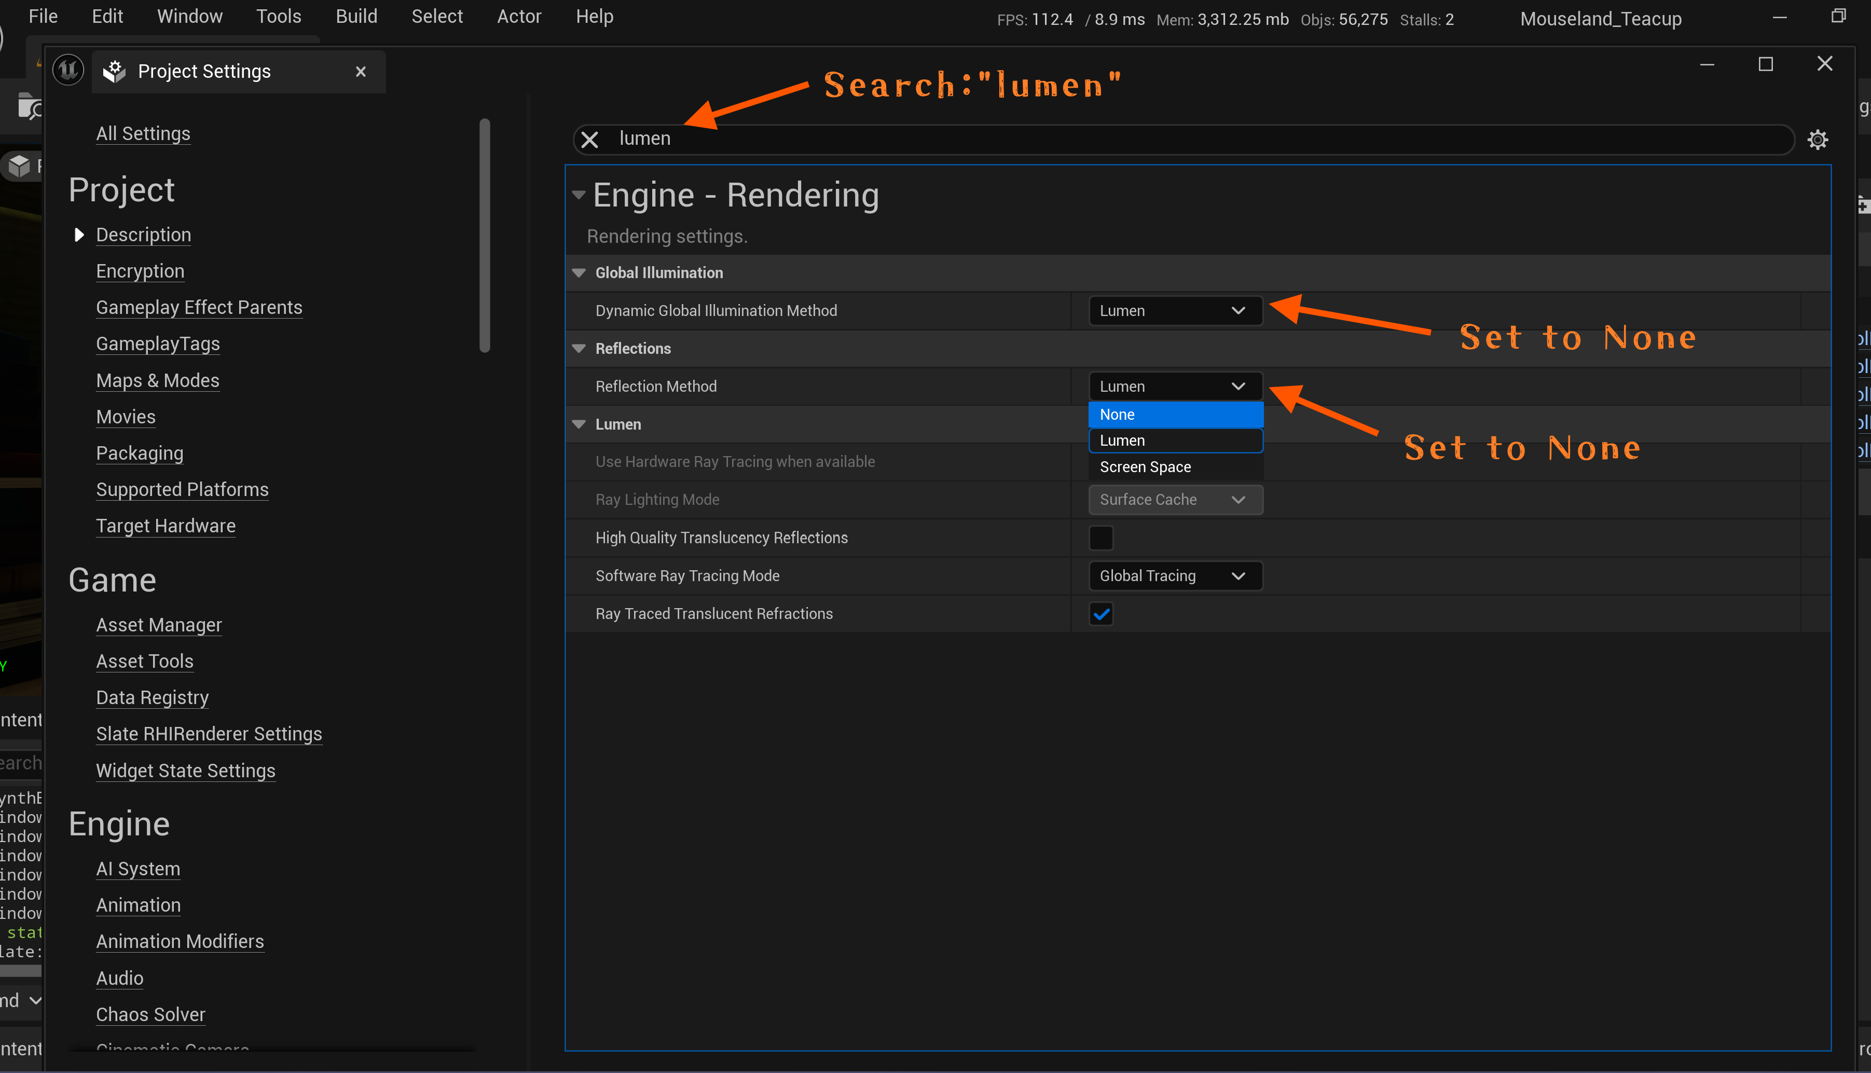Choose Screen Space in the Reflection Method list
1871x1073 pixels.
(1175, 467)
